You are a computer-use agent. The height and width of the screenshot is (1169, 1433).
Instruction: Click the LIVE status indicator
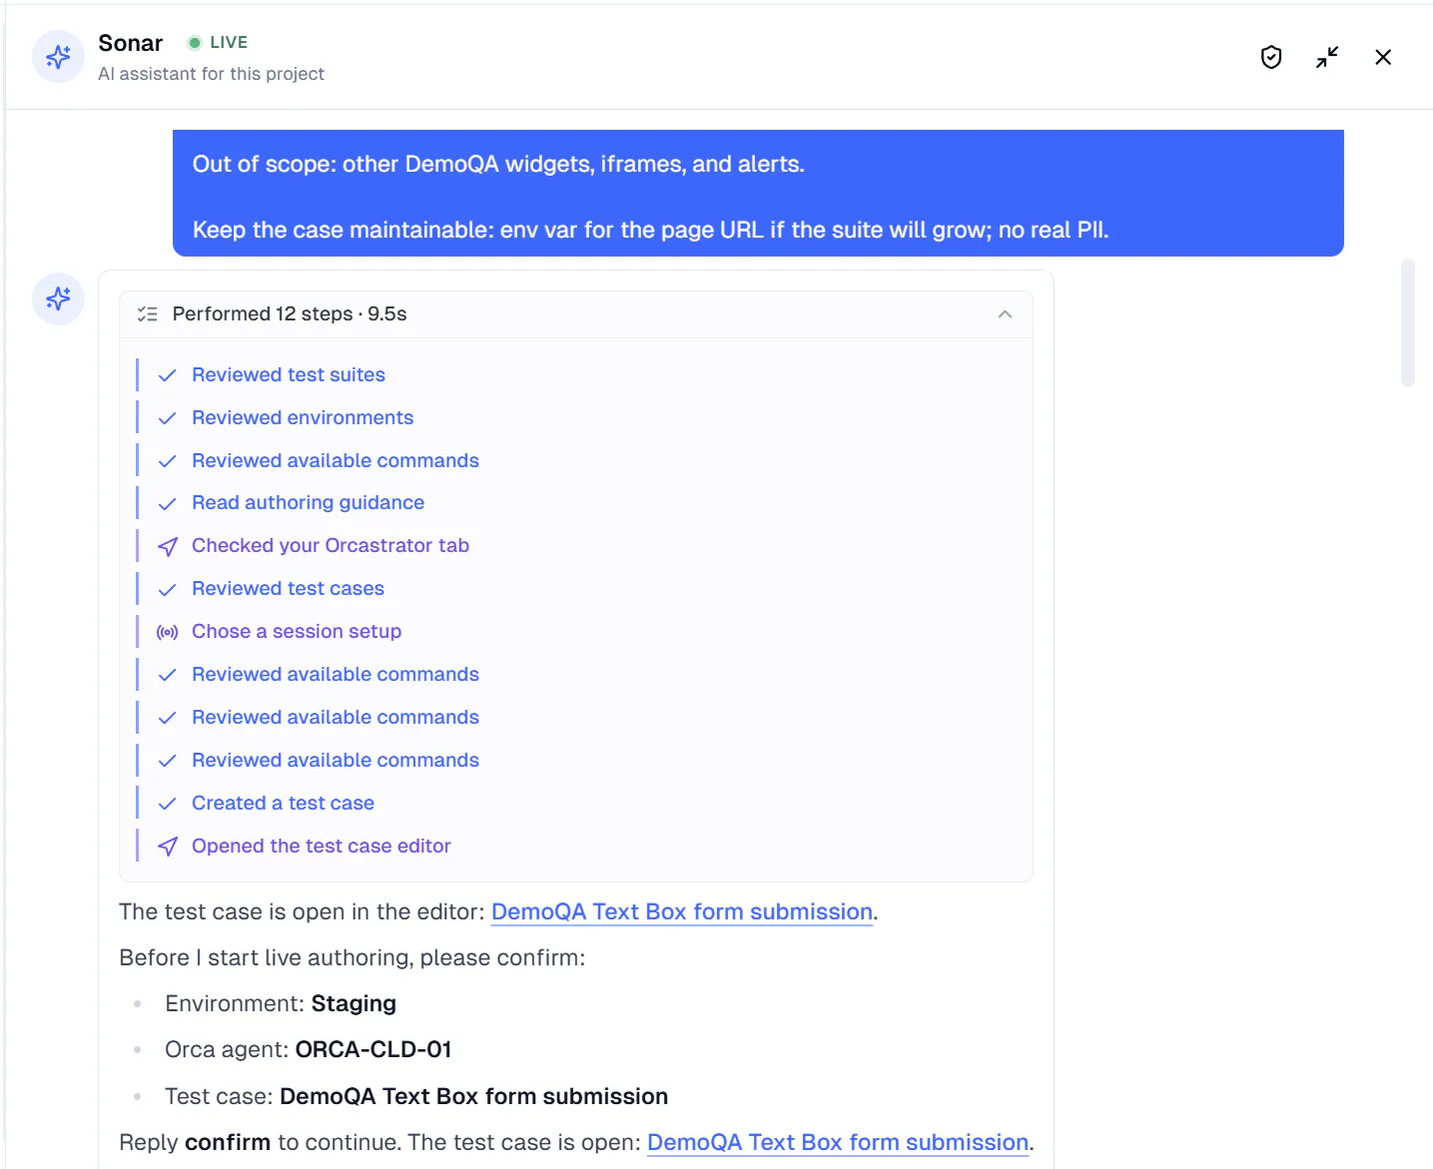click(x=218, y=42)
